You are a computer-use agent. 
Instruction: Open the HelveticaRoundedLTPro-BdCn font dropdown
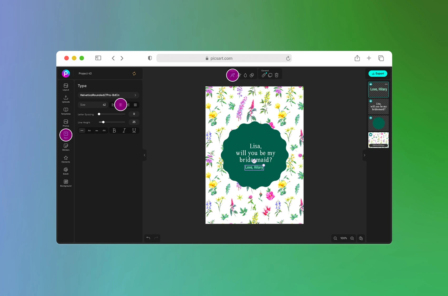[x=108, y=95]
